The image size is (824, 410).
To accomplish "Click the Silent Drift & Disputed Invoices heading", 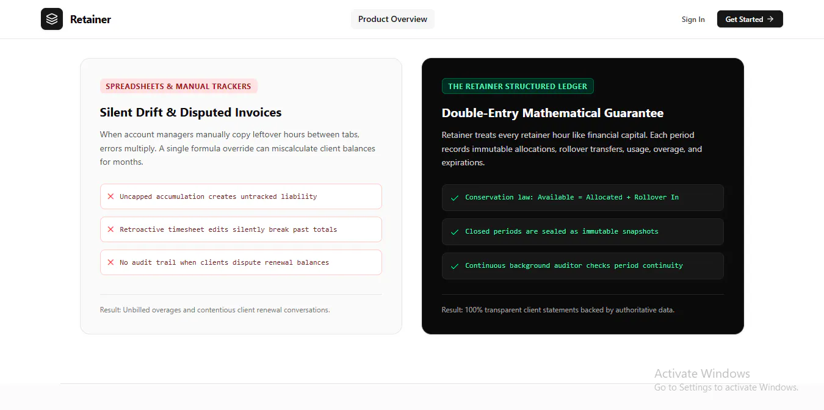I will tap(190, 112).
